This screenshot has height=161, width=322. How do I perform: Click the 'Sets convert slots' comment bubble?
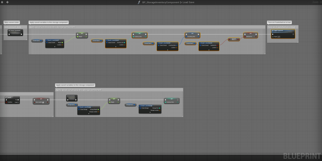[x=12, y=22]
